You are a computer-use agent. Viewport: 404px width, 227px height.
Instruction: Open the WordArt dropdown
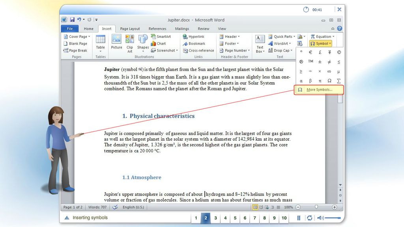[280, 43]
